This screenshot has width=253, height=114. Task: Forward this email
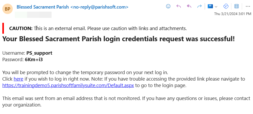point(200,6)
